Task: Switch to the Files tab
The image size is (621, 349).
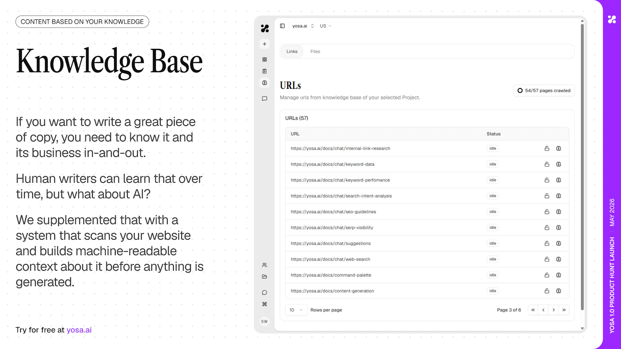Action: click(x=315, y=52)
